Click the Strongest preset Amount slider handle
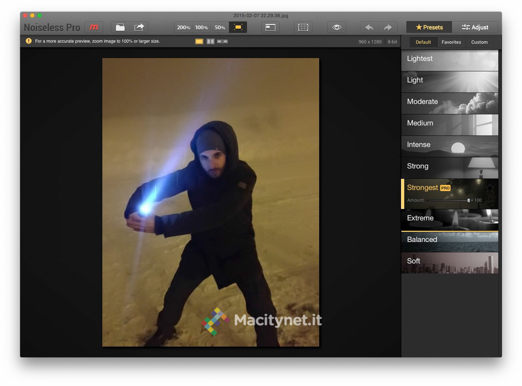522x386 pixels. tap(468, 200)
